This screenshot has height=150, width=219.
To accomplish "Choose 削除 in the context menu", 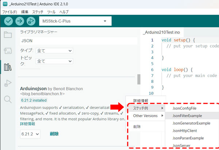I will 137,126.
